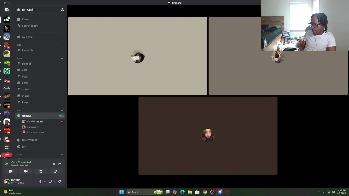Open soundboard icon in voice panel
349x196 pixels.
point(56,171)
